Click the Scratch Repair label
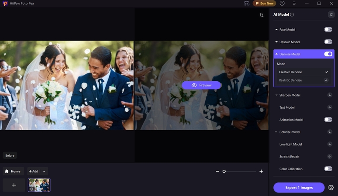Viewport: 338px width, 196px height. [x=289, y=157]
